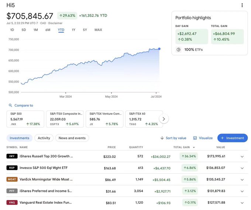Click the Visualize link
This screenshot has height=210, width=251.
206,138
